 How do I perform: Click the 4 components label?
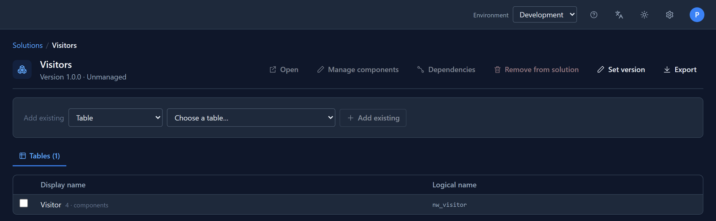click(x=87, y=205)
